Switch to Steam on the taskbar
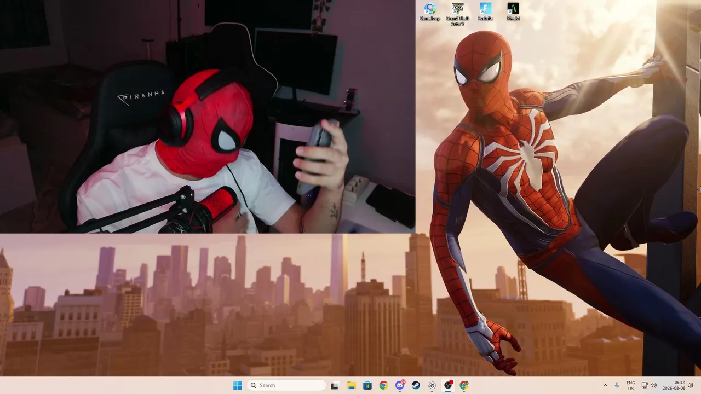This screenshot has width=701, height=394. coord(416,385)
